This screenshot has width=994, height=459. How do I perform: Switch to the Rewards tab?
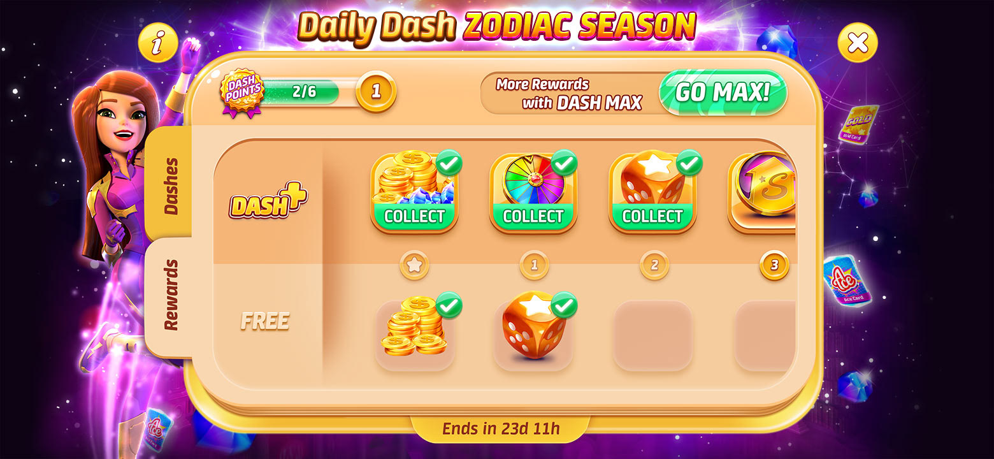point(169,296)
